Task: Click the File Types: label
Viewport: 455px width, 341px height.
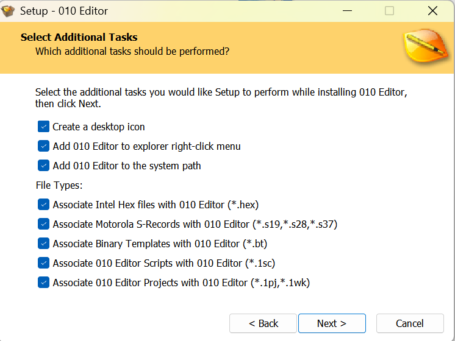Action: point(59,185)
